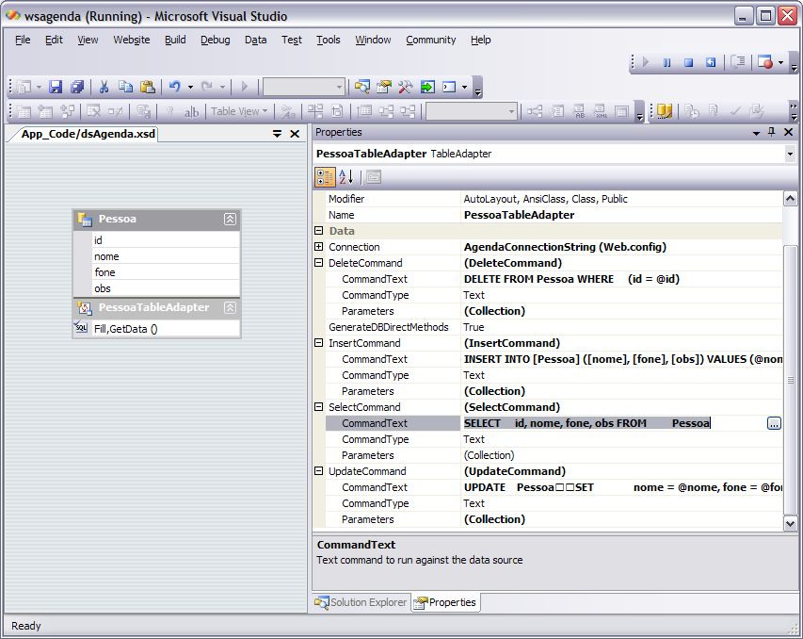Switch to the Solution Explorer tab
This screenshot has height=639, width=803.
tap(361, 602)
